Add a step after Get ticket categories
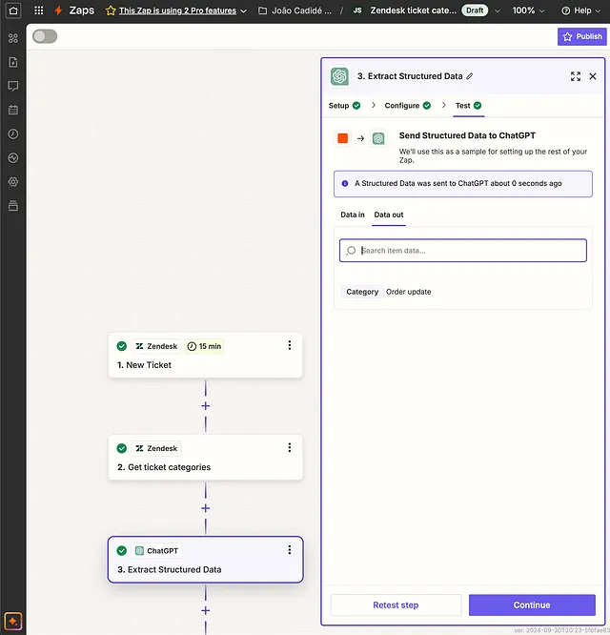 click(x=206, y=508)
